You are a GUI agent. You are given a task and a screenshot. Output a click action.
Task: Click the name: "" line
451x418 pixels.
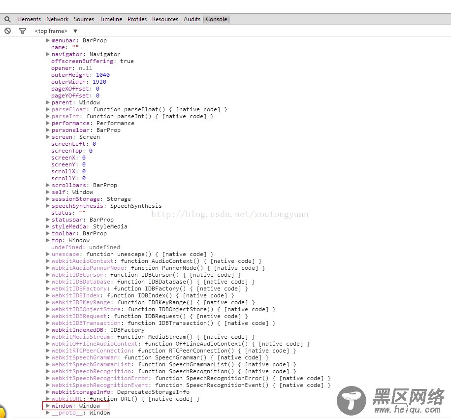coord(65,47)
